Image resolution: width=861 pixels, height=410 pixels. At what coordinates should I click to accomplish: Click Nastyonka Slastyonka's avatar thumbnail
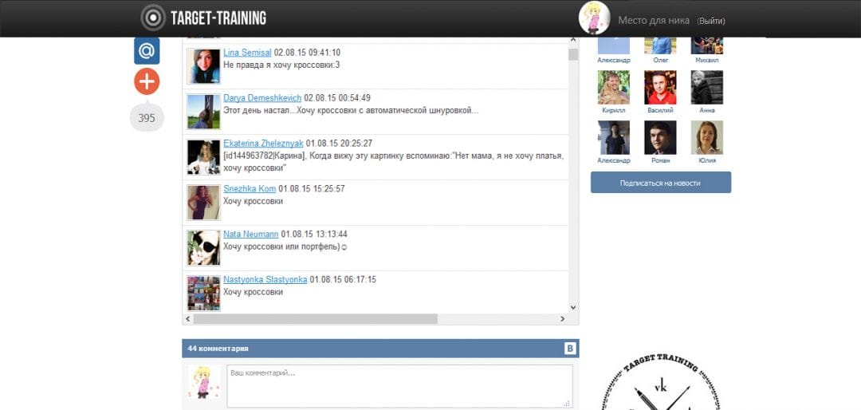(x=204, y=293)
